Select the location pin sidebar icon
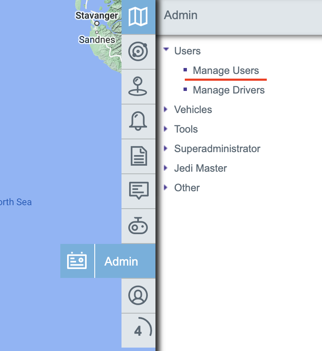The height and width of the screenshot is (351, 322). (x=138, y=87)
